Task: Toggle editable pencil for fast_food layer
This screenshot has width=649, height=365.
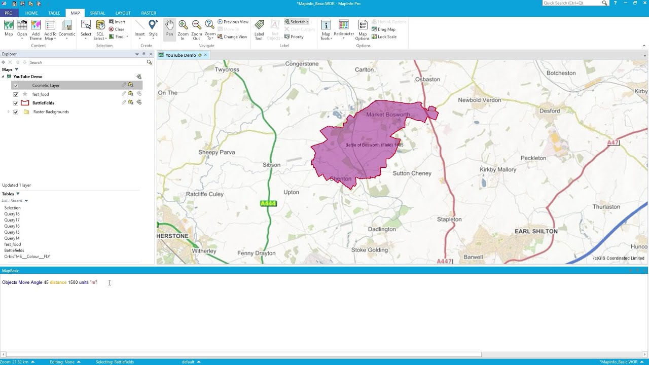Action: 124,94
